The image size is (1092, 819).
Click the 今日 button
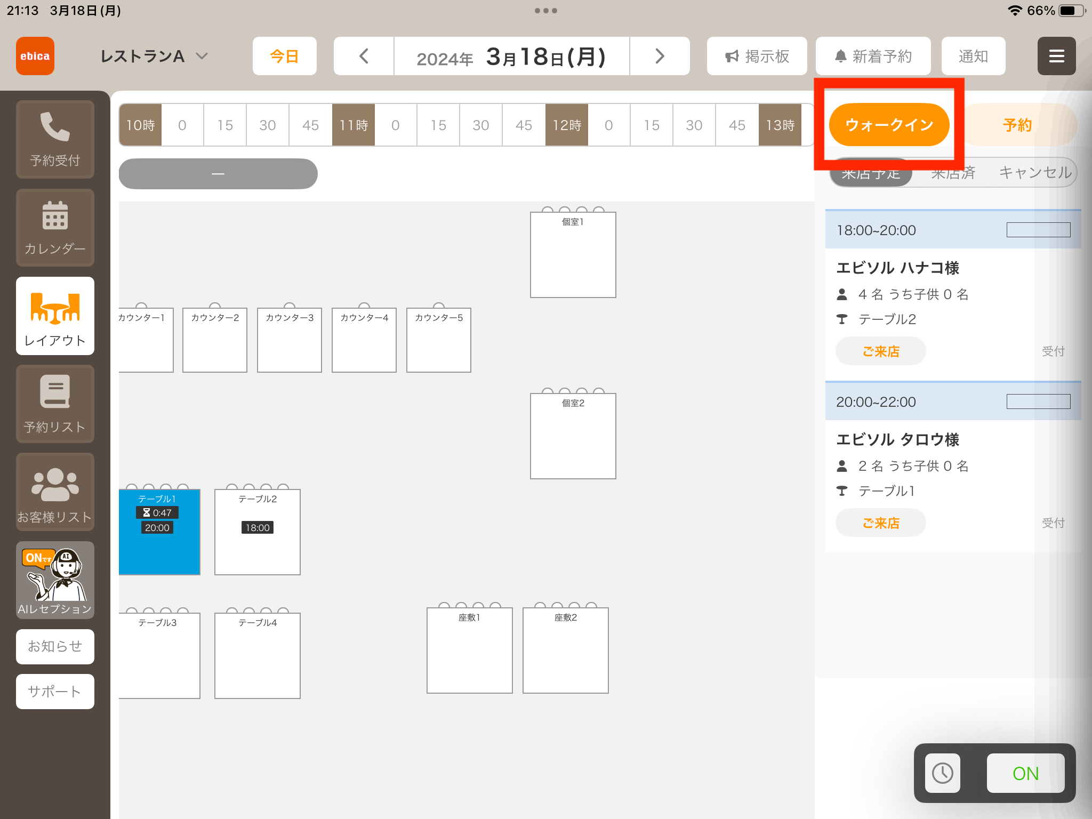[284, 56]
